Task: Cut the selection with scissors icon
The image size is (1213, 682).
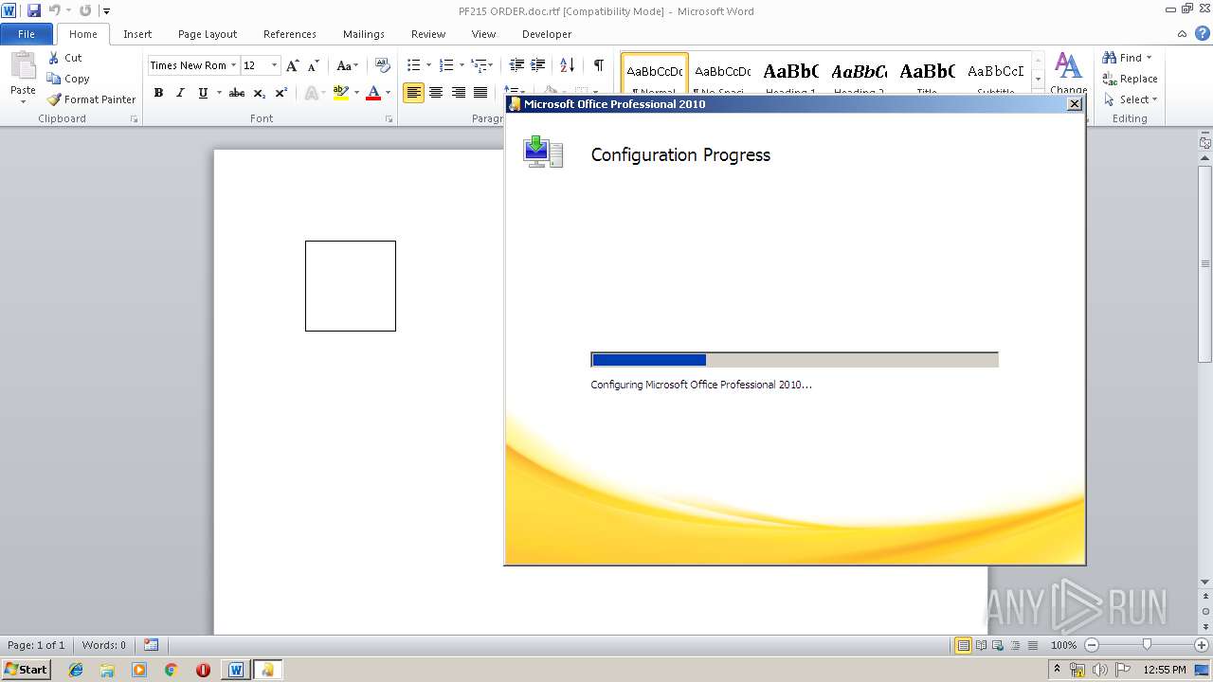Action: coord(54,58)
